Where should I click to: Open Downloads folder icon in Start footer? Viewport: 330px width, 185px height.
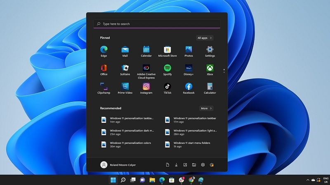(177, 165)
